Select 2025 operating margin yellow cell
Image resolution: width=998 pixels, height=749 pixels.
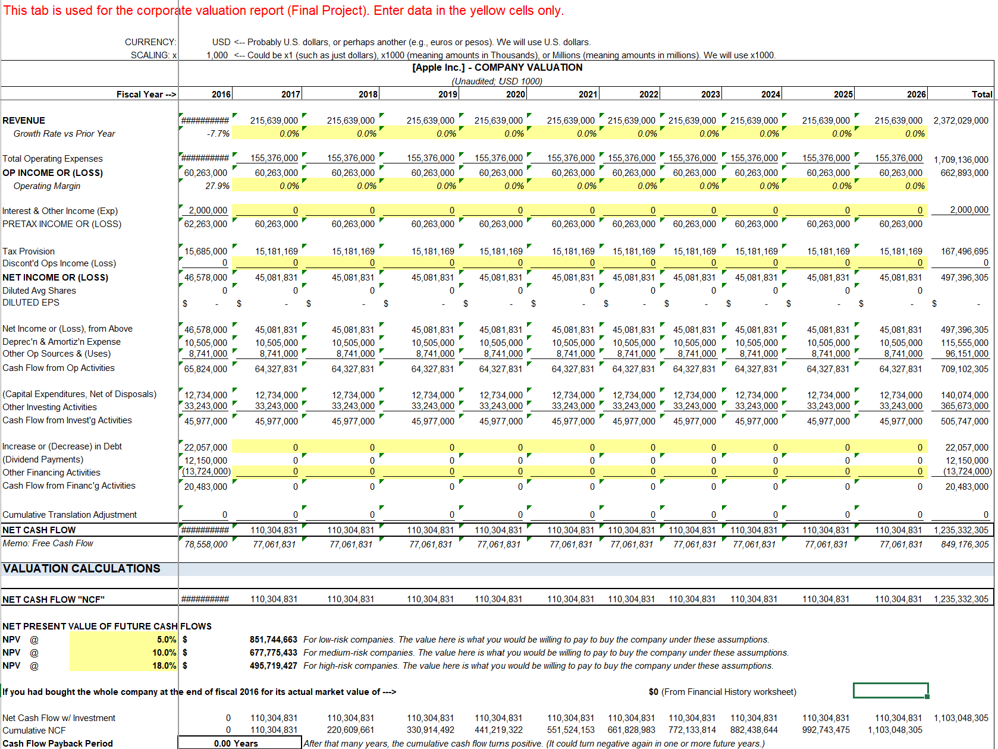(818, 186)
